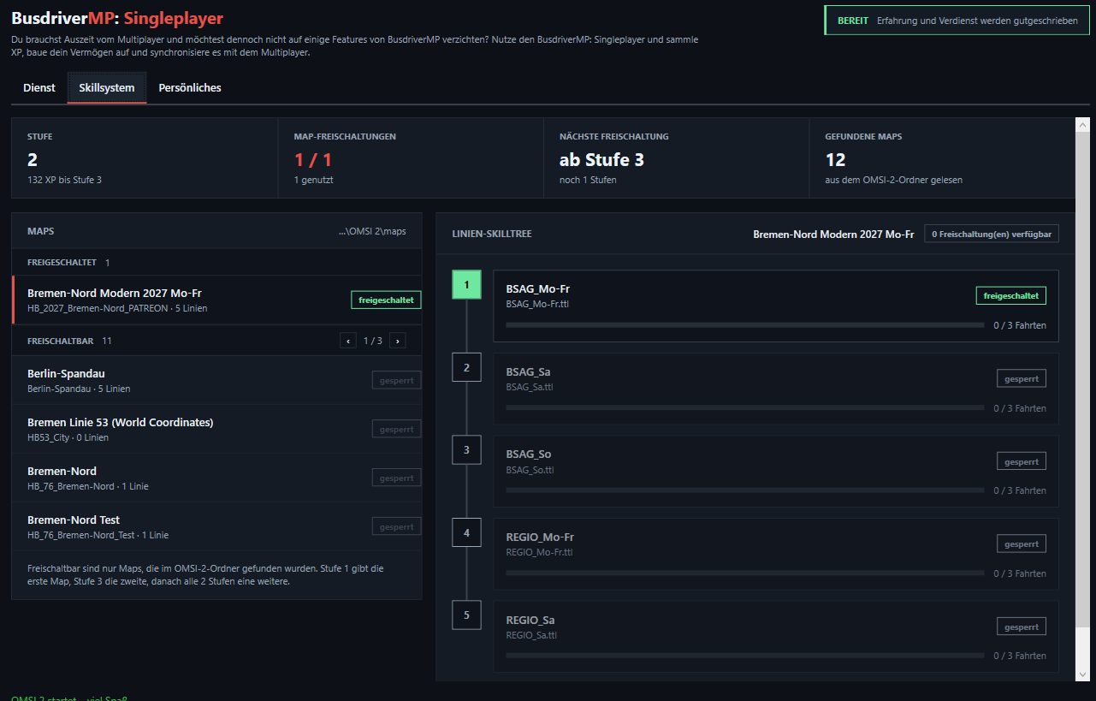Select the Persönliches tab
The width and height of the screenshot is (1096, 701).
[190, 87]
